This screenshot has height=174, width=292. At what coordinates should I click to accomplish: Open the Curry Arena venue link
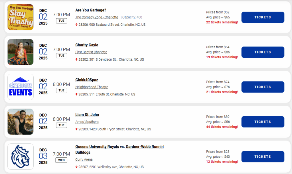click(x=84, y=160)
